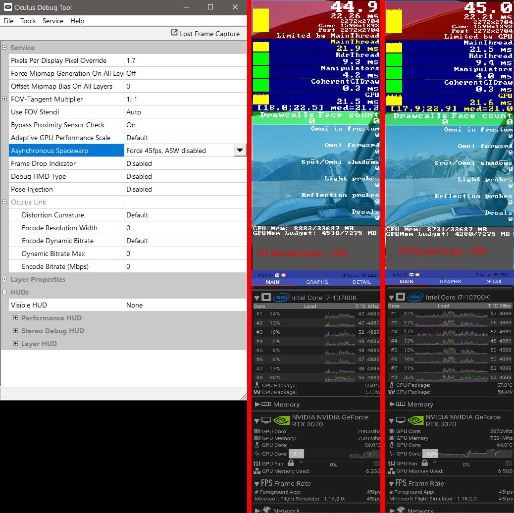This screenshot has height=513, width=514.
Task: Select the Use FOV Stencil Auto value
Action: coord(185,112)
